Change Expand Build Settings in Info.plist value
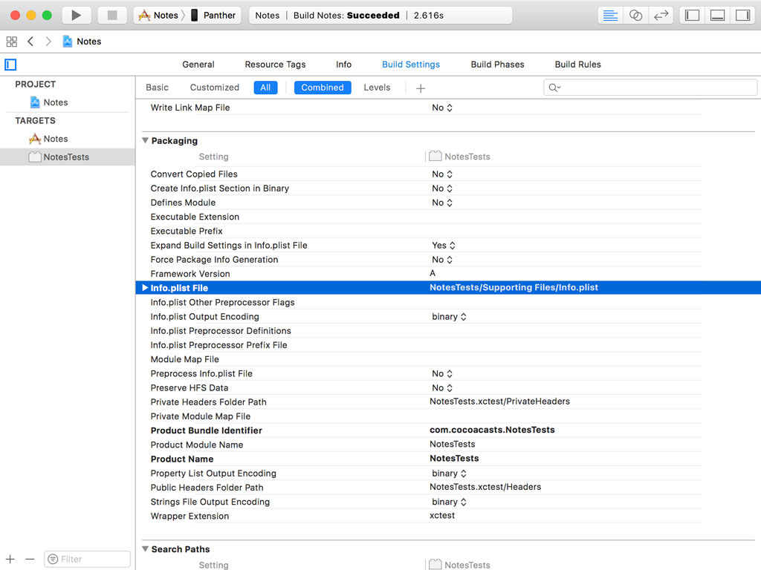Viewport: 761px width, 570px height. [x=444, y=245]
